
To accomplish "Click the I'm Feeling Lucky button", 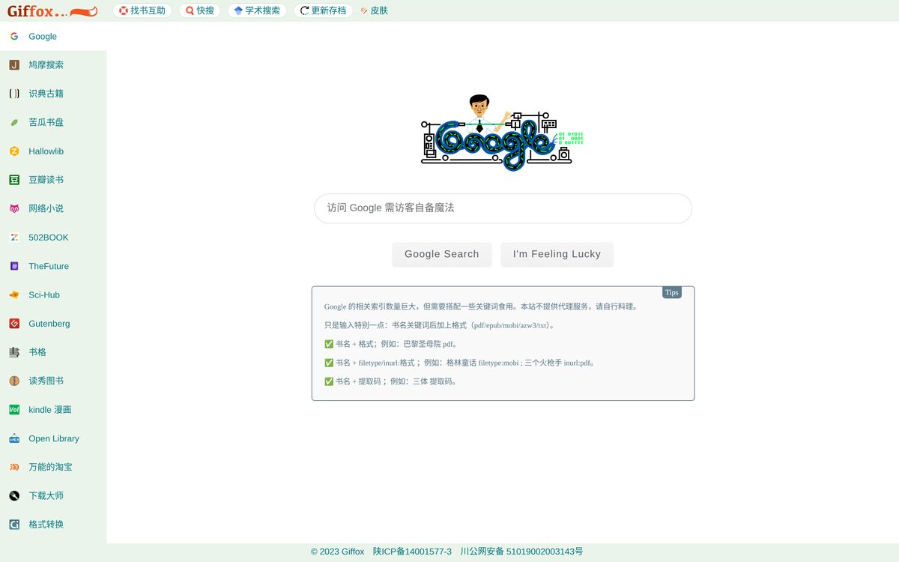I will coord(557,254).
